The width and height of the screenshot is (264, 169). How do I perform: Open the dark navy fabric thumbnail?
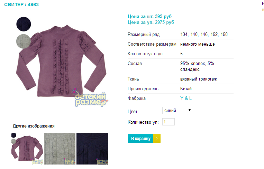(x=92, y=149)
